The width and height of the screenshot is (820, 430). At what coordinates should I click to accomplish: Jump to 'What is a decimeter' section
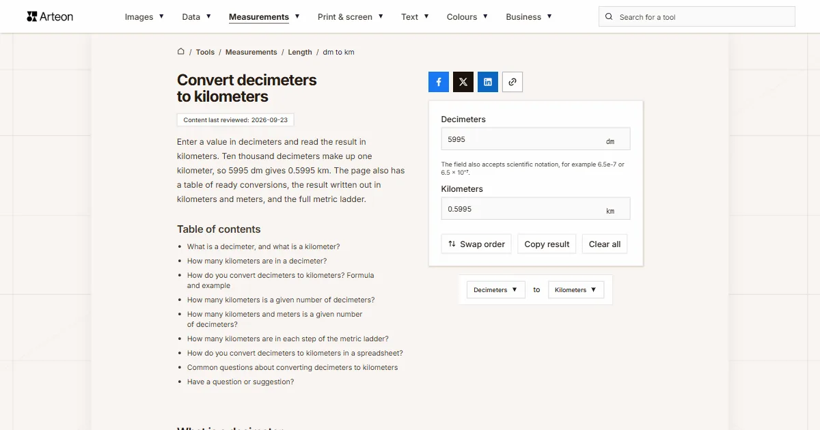[x=263, y=246]
